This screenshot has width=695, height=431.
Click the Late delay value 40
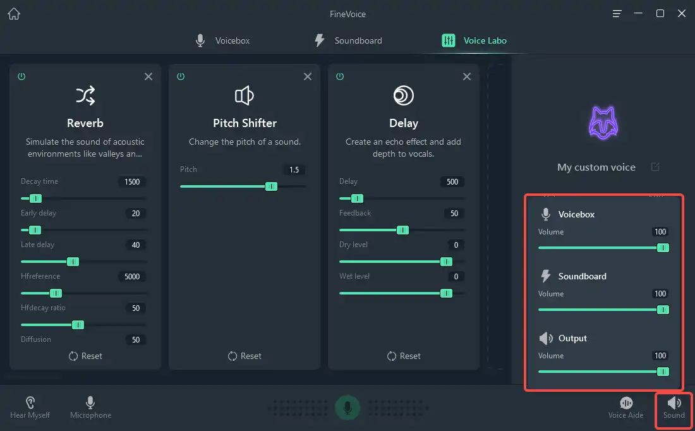pos(136,245)
